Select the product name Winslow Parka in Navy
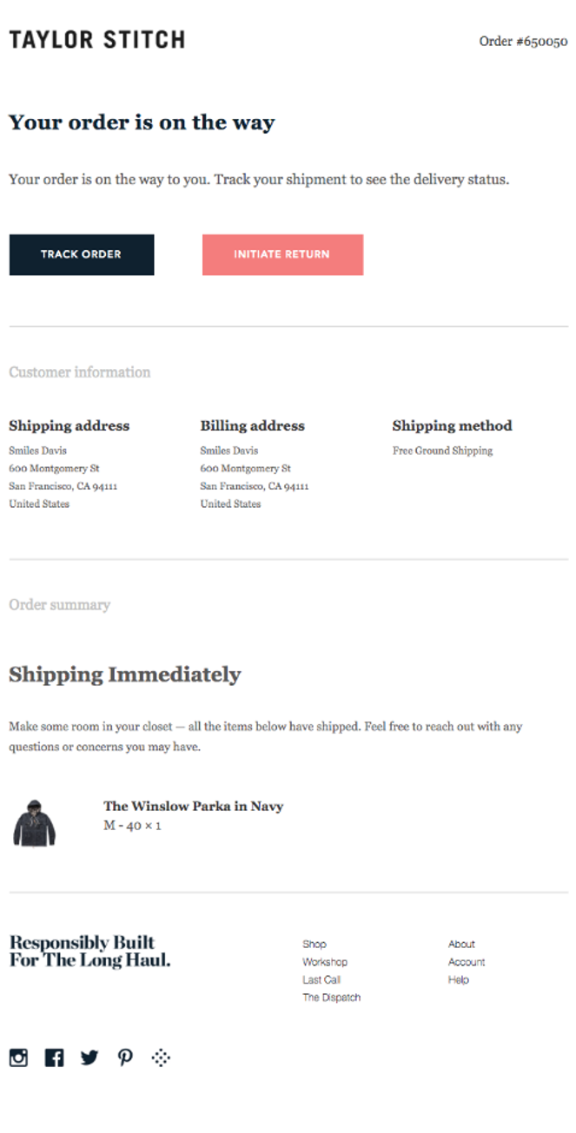The height and width of the screenshot is (1133, 576). [193, 806]
